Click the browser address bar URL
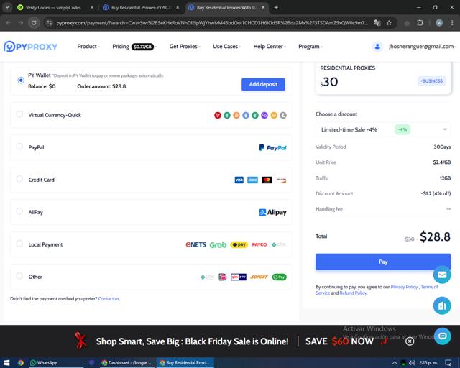 (x=212, y=22)
